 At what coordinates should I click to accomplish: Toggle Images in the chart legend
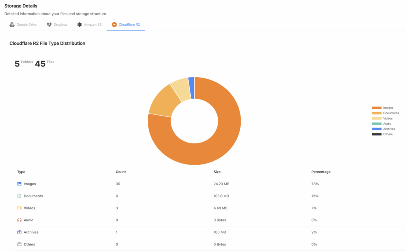point(382,108)
